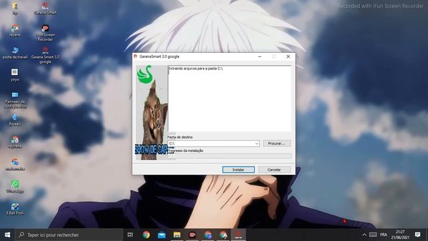Select the Garena Smart desktop icon
The height and width of the screenshot is (241, 428).
coord(45,8)
